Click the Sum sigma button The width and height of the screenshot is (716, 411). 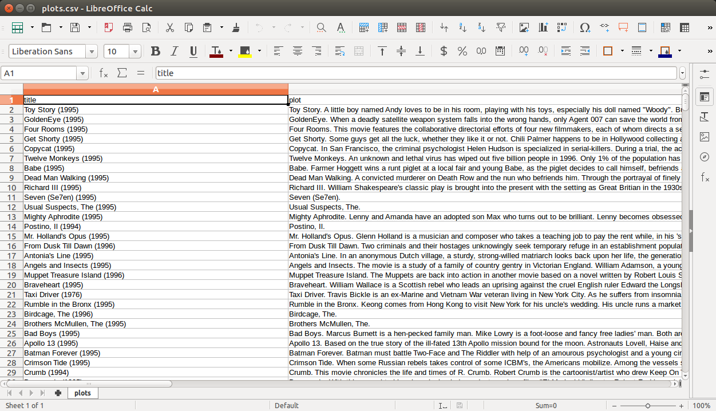click(122, 73)
